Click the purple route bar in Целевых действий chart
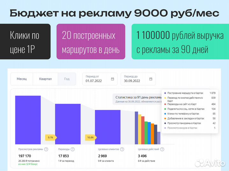This screenshot has height=171, width=229. click(x=136, y=128)
